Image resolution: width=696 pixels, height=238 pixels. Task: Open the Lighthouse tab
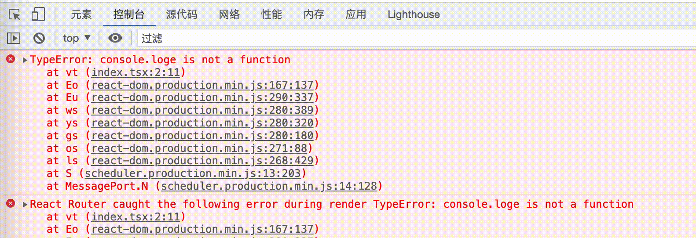click(x=414, y=14)
